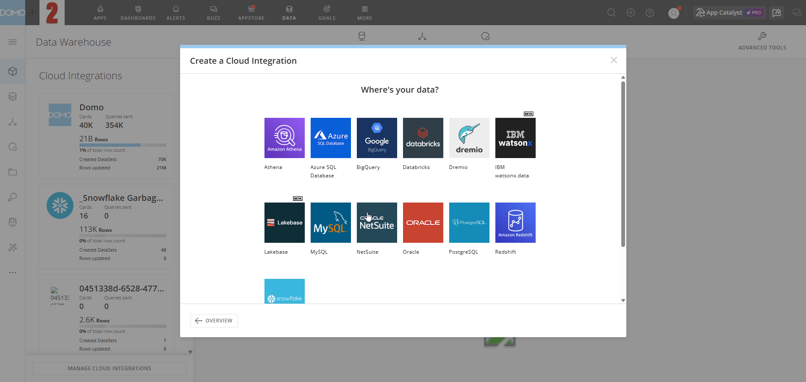The image size is (806, 382).
Task: Click the feedback star icon in header
Action: pos(777,13)
